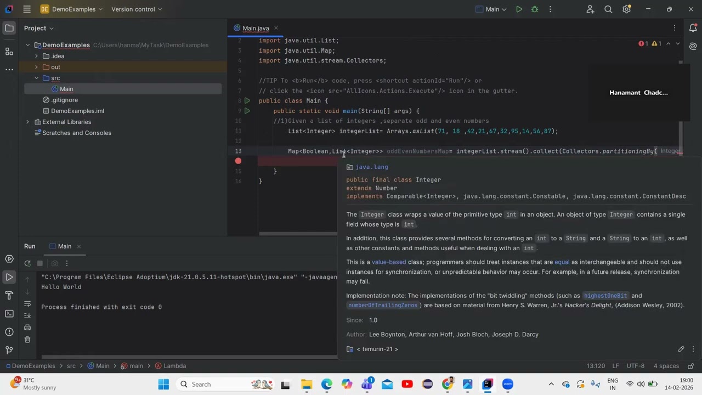Open documentation popup more options
The image size is (702, 395).
click(x=693, y=349)
